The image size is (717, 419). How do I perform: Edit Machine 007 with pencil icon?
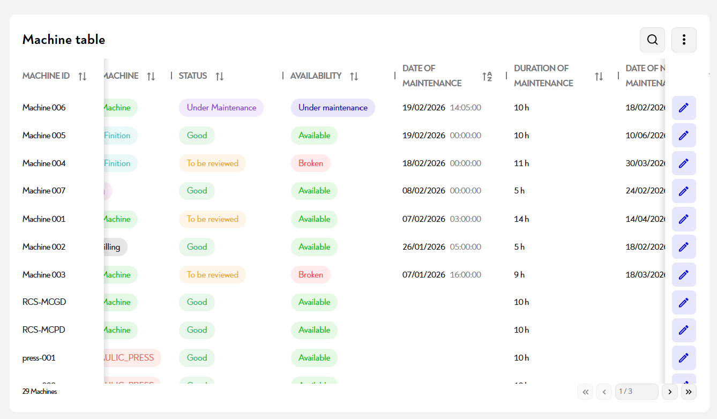[684, 191]
